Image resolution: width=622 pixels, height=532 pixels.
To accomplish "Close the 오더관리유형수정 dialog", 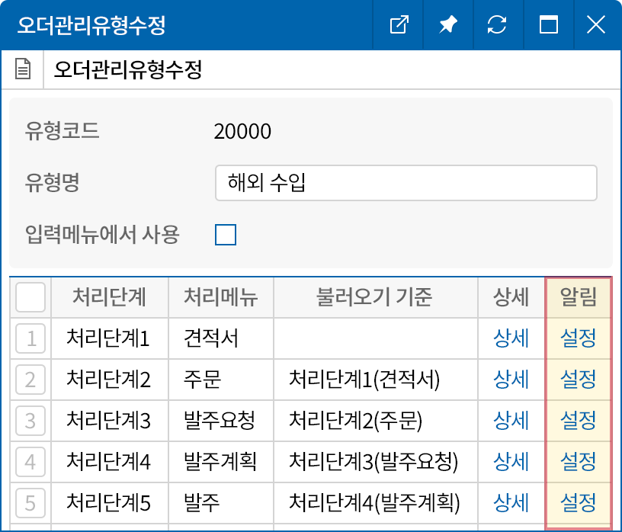I will click(595, 25).
